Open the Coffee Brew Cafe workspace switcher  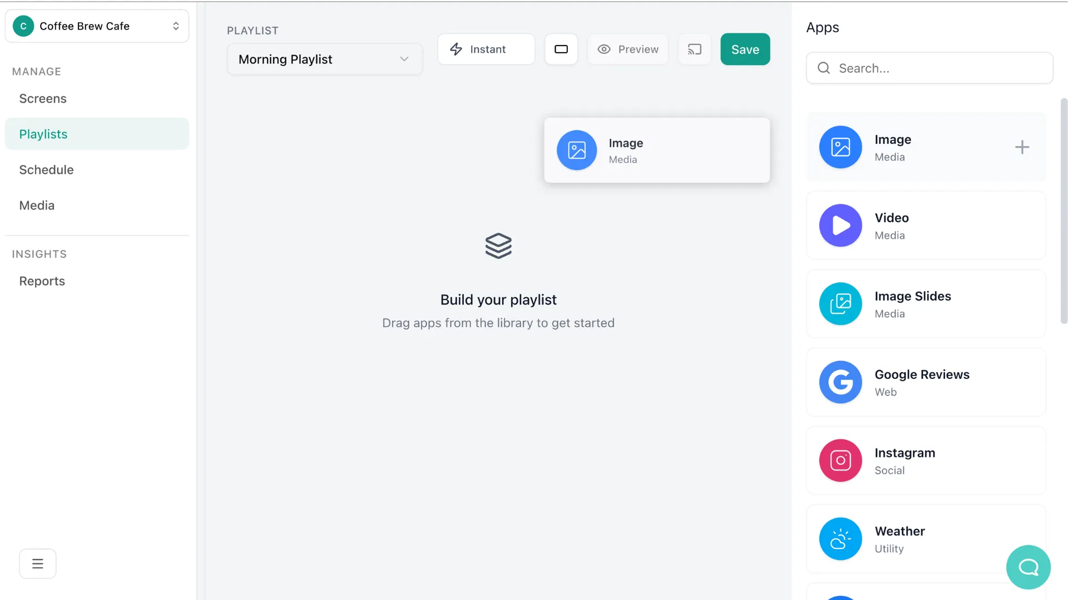coord(97,26)
